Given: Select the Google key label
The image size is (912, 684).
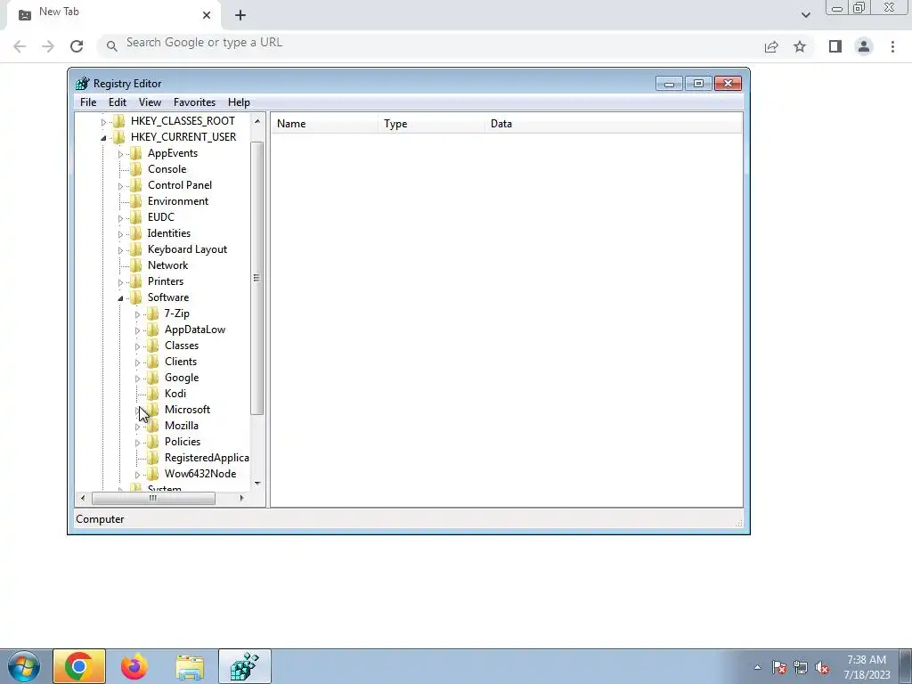Looking at the screenshot, I should pyautogui.click(x=182, y=378).
